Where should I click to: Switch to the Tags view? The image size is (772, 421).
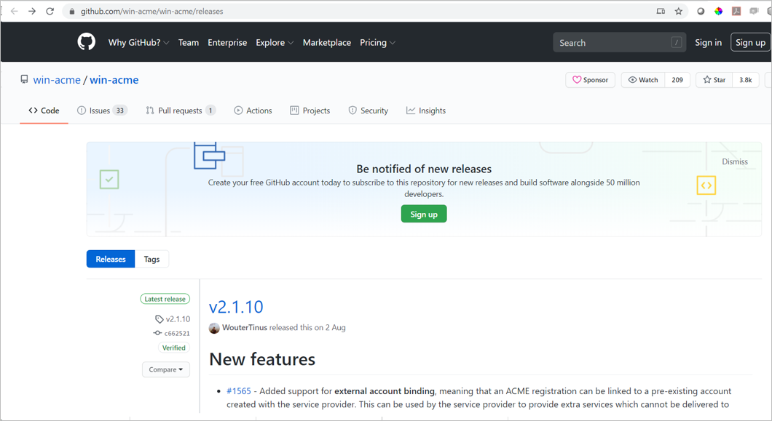151,259
